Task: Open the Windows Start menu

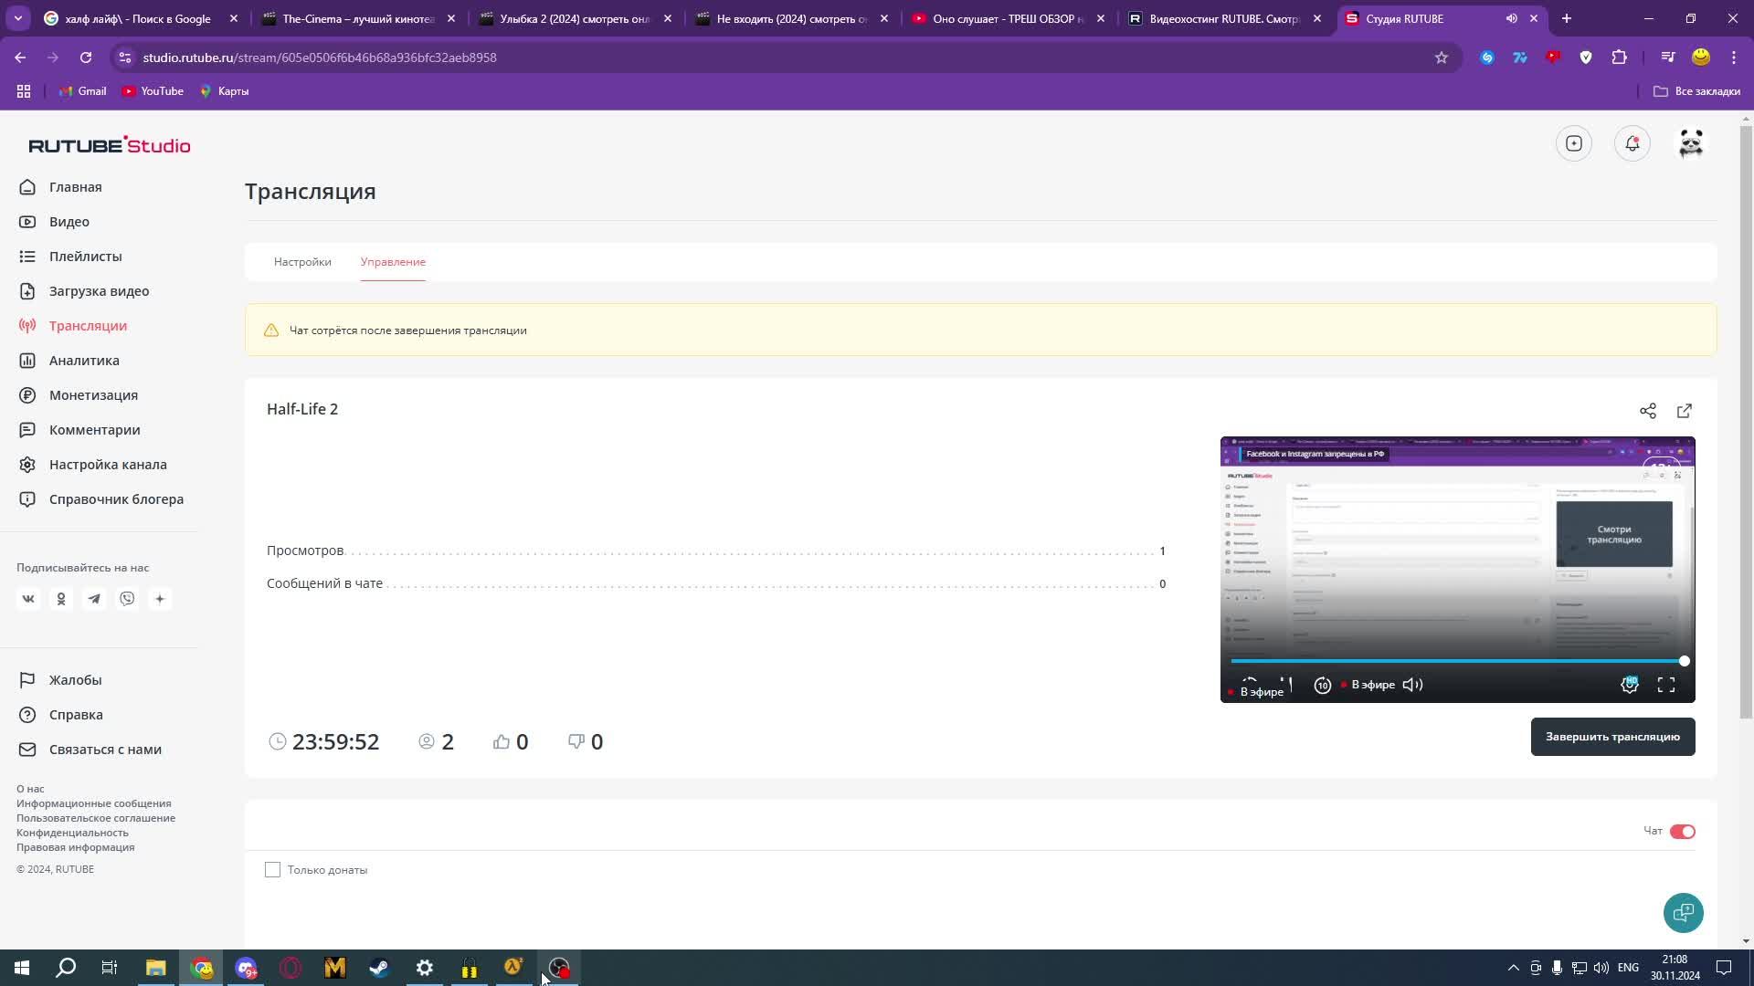Action: tap(22, 968)
